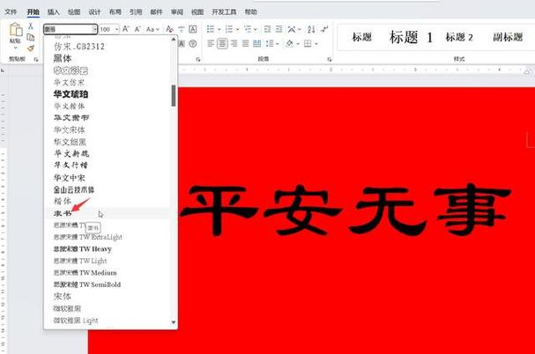
Task: Align text left in paragraph group
Action: tap(211, 44)
